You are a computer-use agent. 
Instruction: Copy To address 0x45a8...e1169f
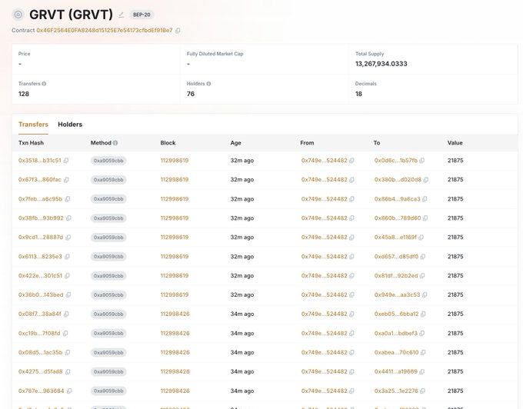click(x=421, y=238)
